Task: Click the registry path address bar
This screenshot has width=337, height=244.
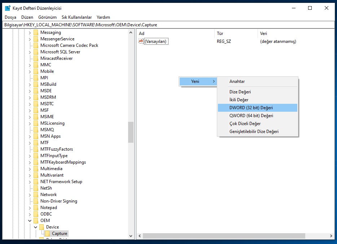Action: click(x=168, y=25)
